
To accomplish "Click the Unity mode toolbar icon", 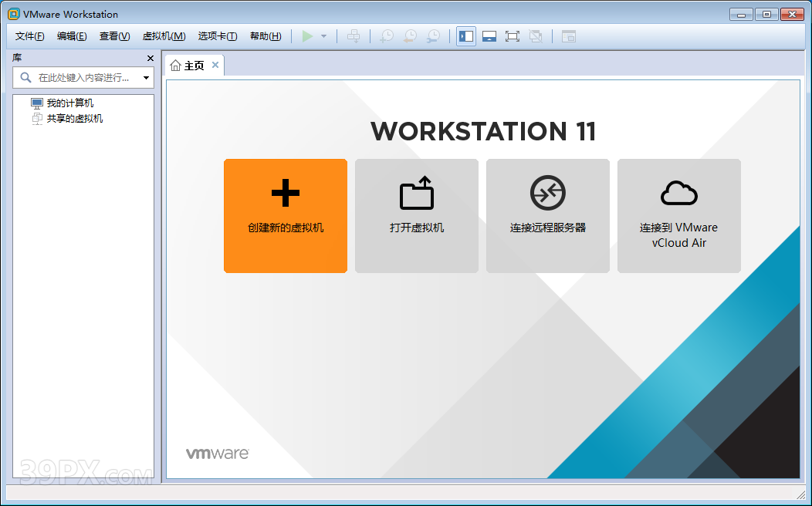I will tap(536, 36).
